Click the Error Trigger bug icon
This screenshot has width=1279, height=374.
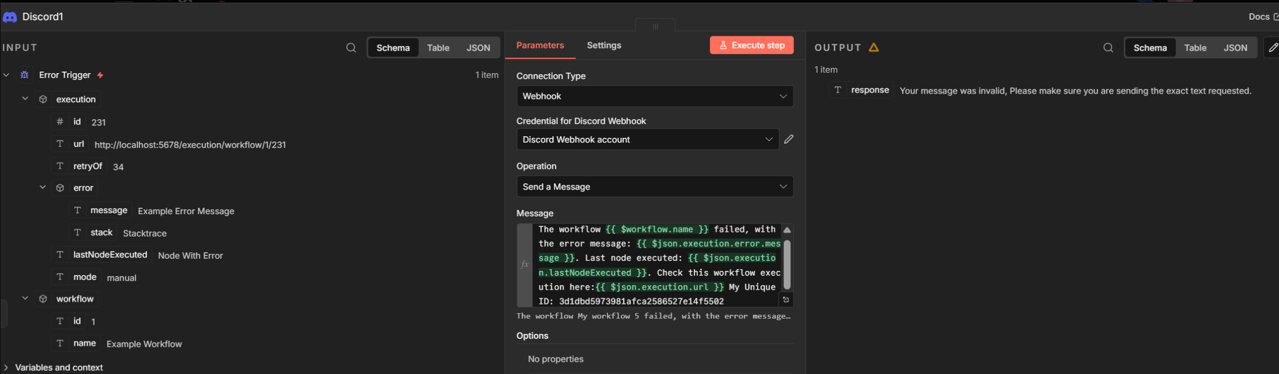click(x=25, y=75)
